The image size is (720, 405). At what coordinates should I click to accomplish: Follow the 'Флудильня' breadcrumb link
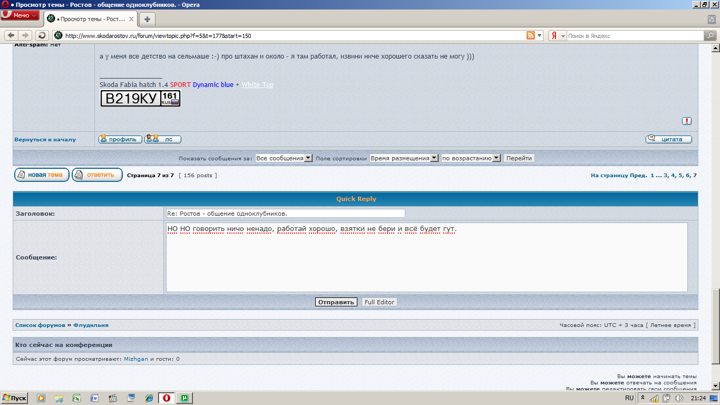pos(91,325)
